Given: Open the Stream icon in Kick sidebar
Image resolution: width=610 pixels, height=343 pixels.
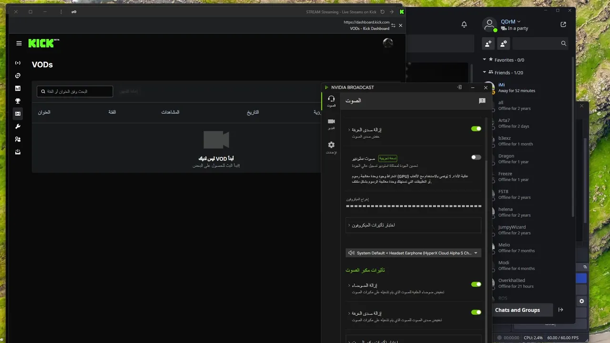Looking at the screenshot, I should 18,63.
